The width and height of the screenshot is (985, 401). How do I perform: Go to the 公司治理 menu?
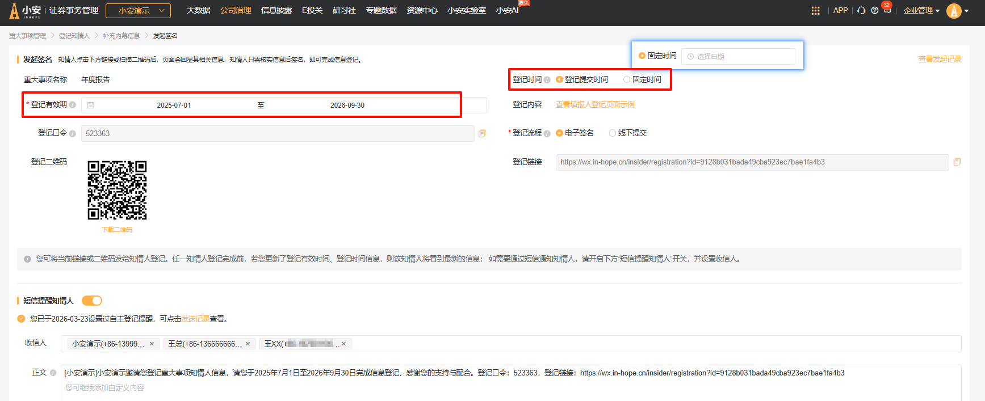pyautogui.click(x=236, y=11)
